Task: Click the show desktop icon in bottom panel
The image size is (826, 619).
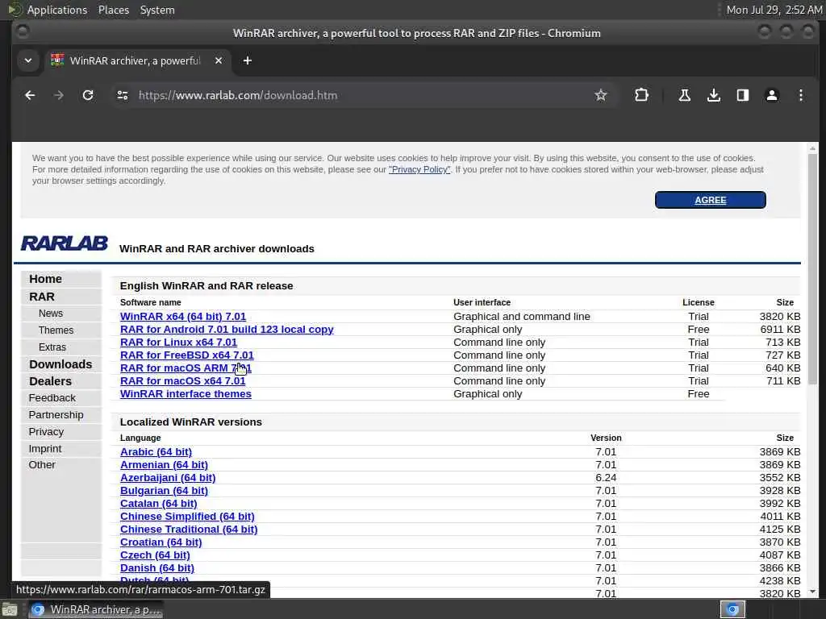Action: pos(10,610)
